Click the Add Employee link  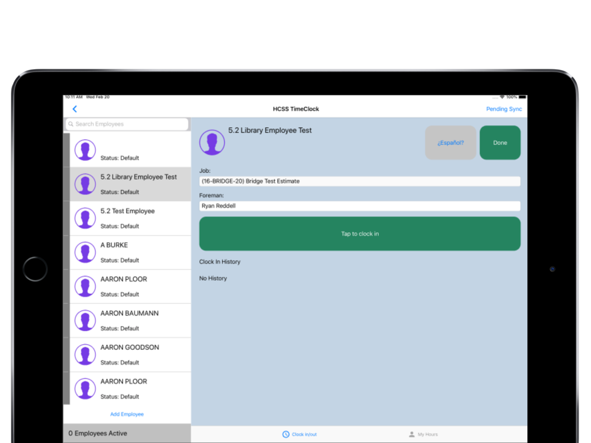126,414
